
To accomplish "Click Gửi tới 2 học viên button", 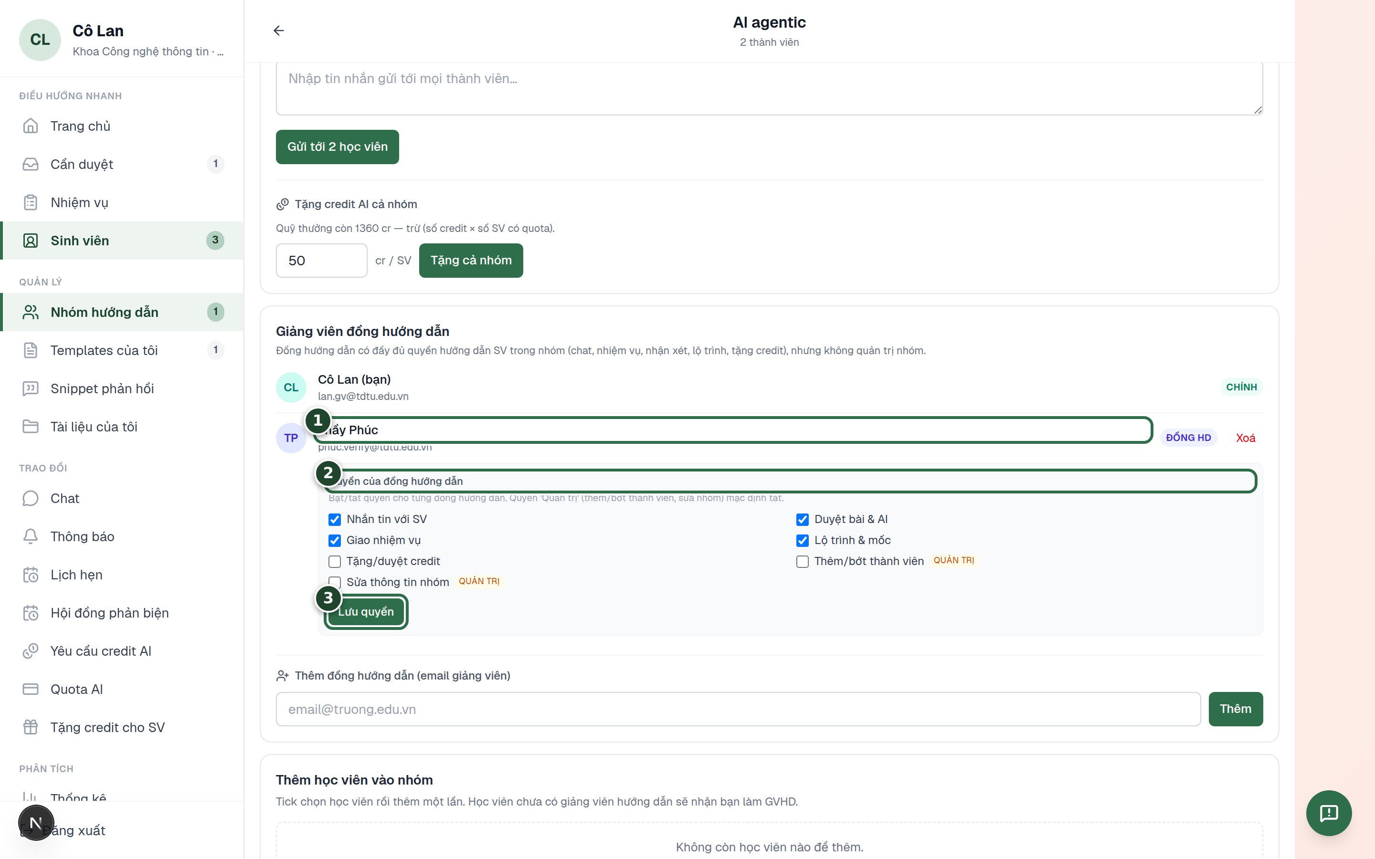I will click(x=338, y=147).
